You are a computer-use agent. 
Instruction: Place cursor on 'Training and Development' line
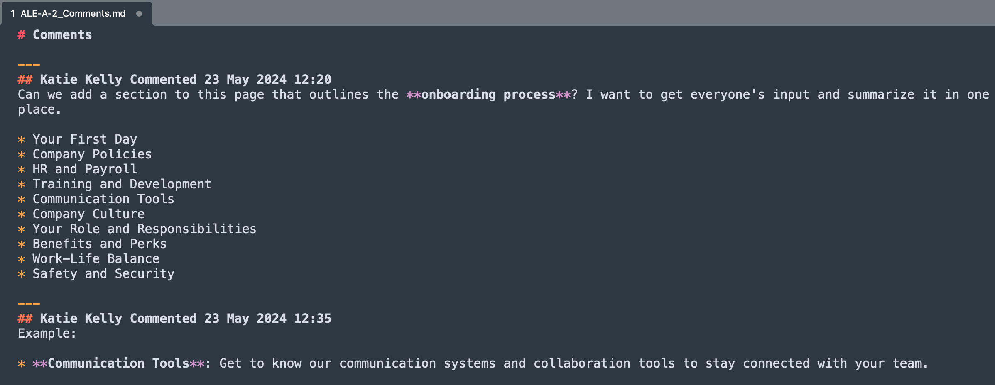click(x=122, y=184)
